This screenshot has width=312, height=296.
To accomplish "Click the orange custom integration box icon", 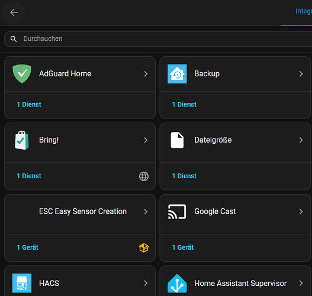I will [144, 247].
